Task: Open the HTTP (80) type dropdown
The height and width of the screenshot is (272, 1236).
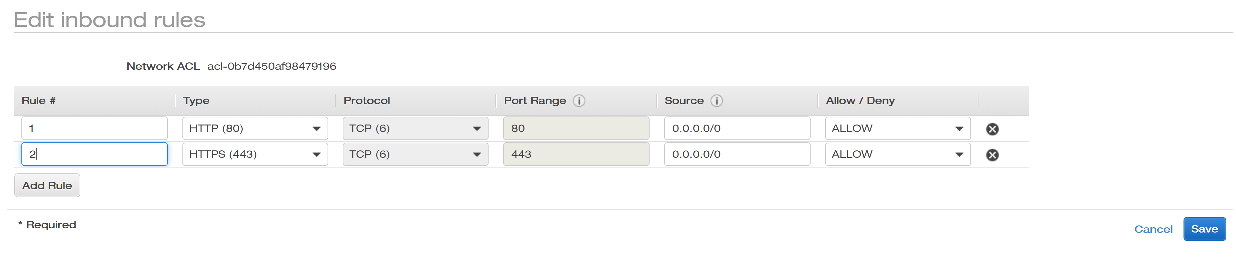Action: pos(255,128)
